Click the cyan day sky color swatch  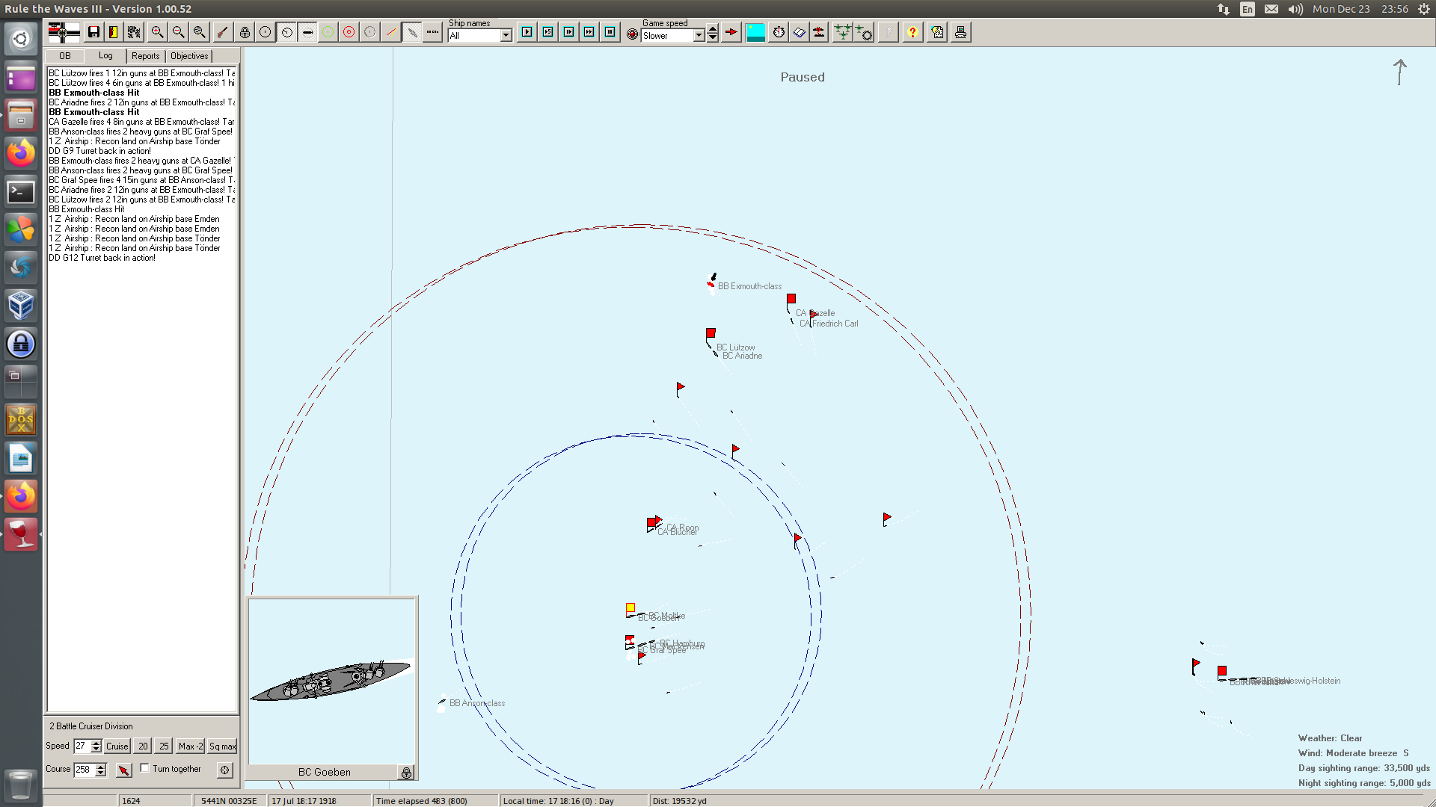(755, 32)
